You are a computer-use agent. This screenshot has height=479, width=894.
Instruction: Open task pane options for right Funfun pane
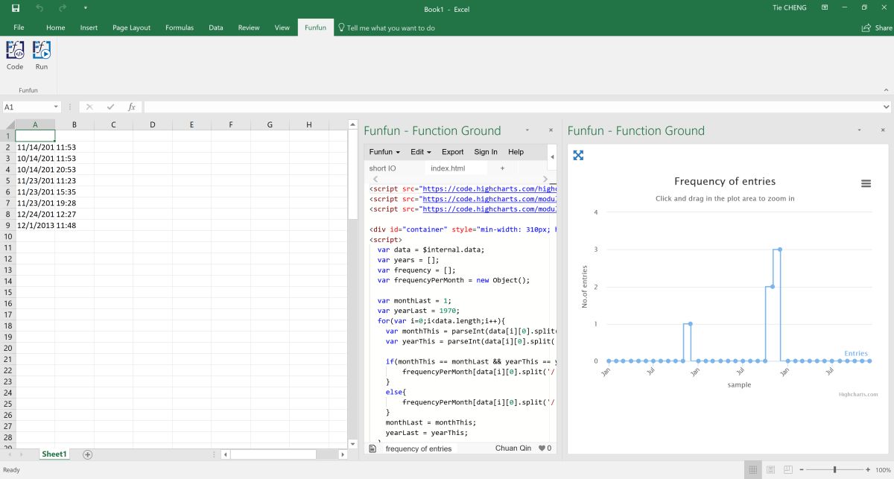point(860,130)
